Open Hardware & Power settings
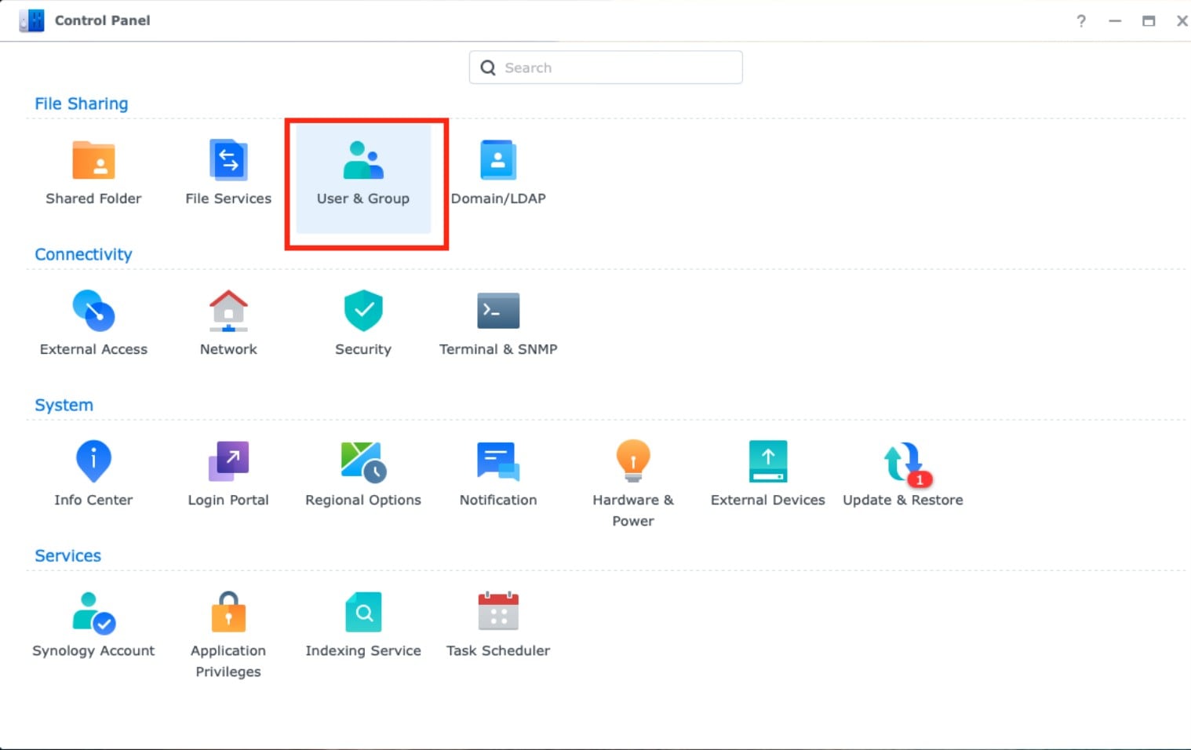1191x750 pixels. tap(633, 462)
